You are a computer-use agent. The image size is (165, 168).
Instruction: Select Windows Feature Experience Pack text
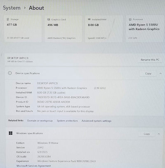(x=66, y=161)
